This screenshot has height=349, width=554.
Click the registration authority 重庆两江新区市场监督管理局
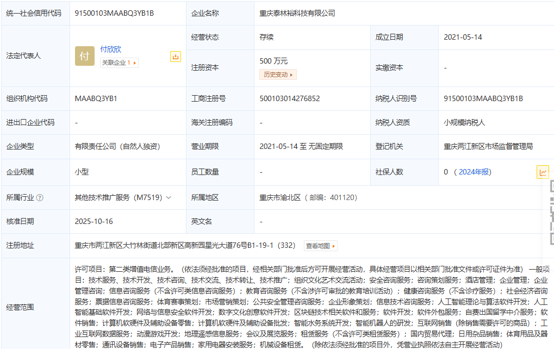pyautogui.click(x=488, y=146)
